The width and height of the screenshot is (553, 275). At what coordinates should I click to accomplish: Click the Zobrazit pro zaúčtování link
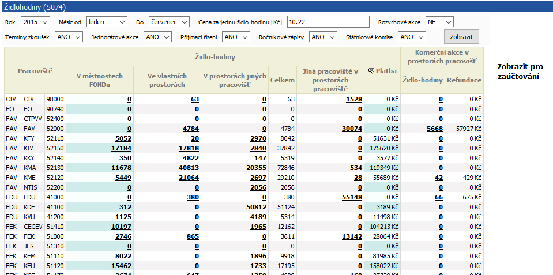pyautogui.click(x=520, y=71)
